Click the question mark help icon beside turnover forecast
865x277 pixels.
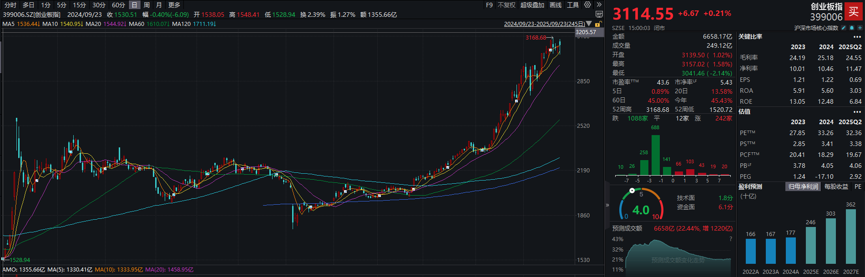click(731, 239)
